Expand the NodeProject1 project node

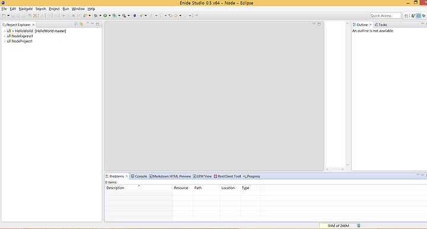pyautogui.click(x=4, y=41)
